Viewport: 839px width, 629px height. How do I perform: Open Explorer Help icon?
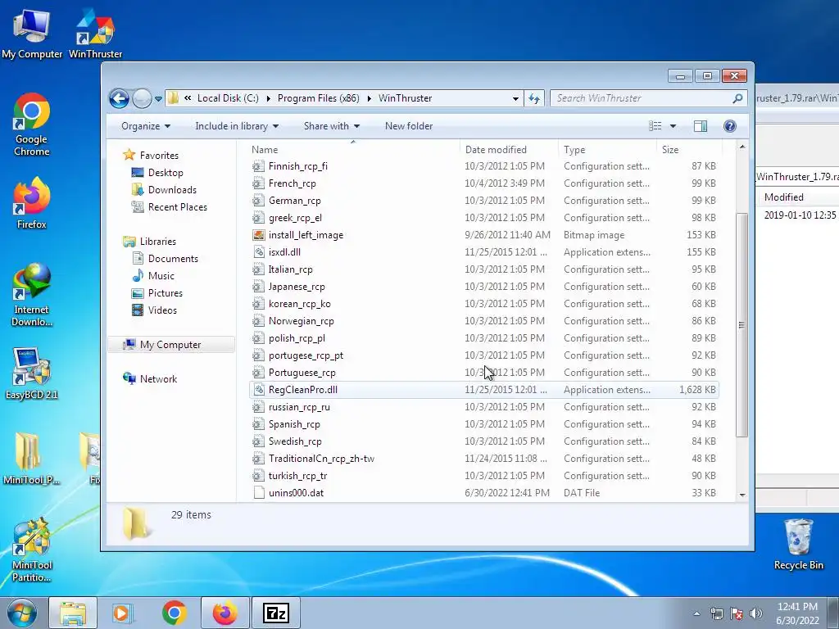(x=730, y=126)
